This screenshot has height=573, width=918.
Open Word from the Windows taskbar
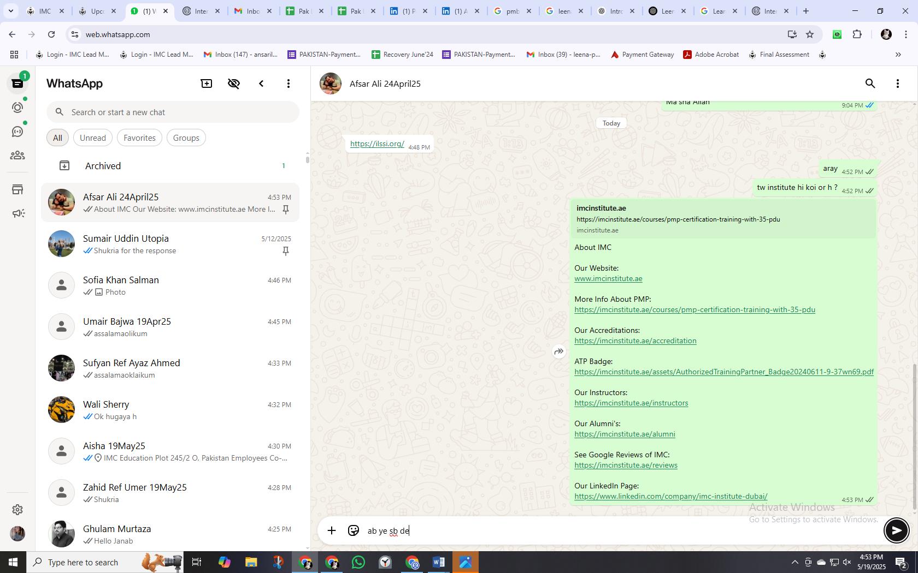tap(439, 562)
